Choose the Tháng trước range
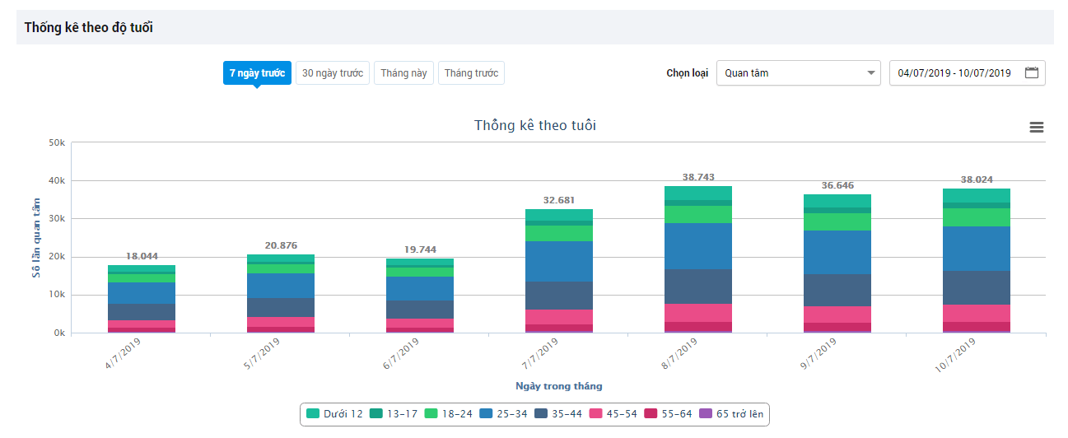This screenshot has height=438, width=1068. pyautogui.click(x=471, y=73)
